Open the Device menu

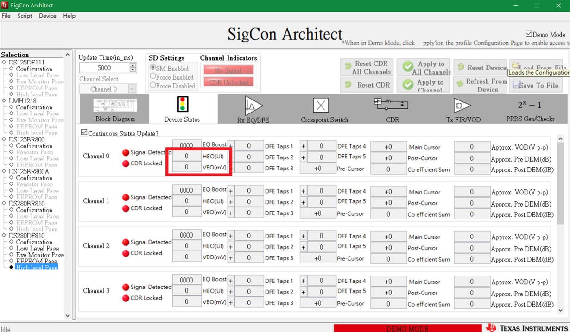click(x=47, y=16)
